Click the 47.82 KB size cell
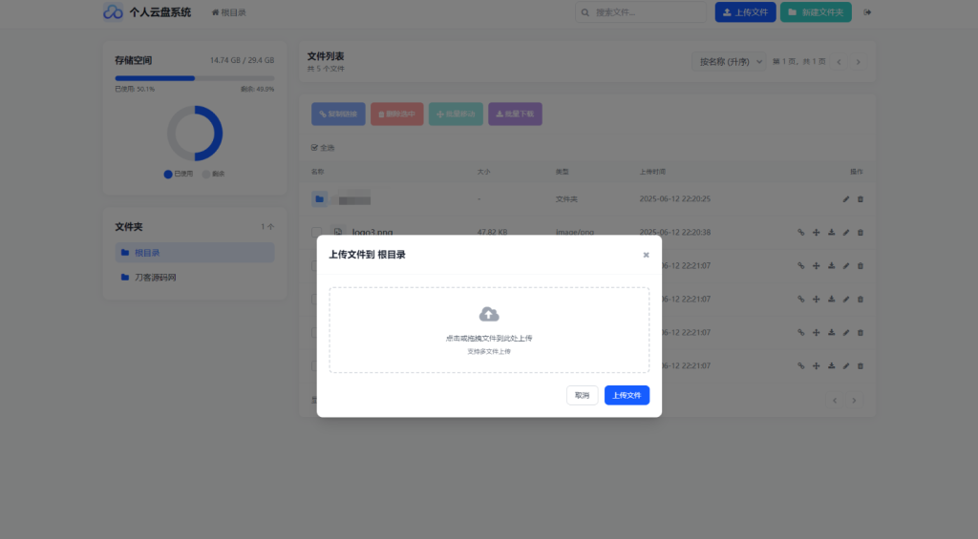The width and height of the screenshot is (978, 539). (x=492, y=232)
